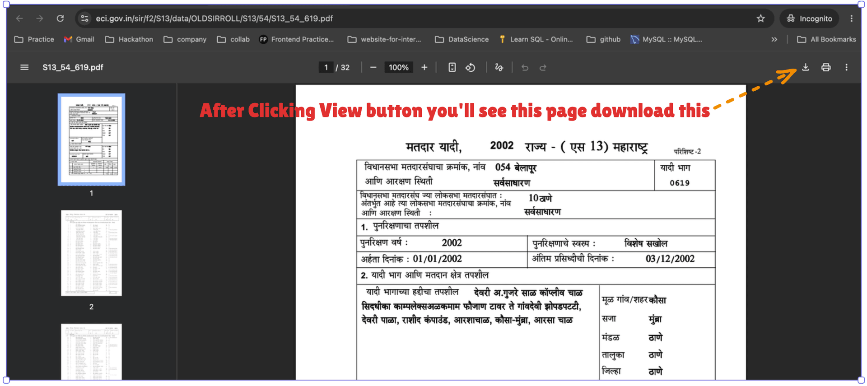The image size is (867, 386).
Task: Click fit to page icon
Action: [452, 67]
